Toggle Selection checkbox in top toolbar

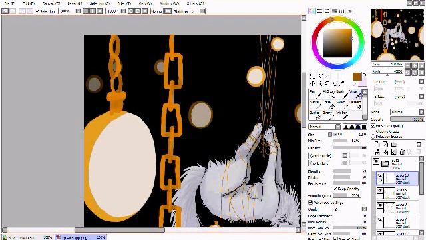[37, 11]
